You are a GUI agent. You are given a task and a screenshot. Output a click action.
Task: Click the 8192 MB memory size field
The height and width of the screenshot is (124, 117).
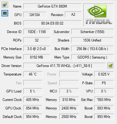click(37, 57)
